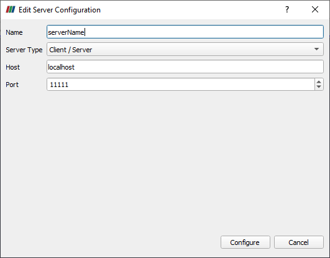Click inside the Port field showing 11111
Viewport: 330px width, 258px height.
coord(181,85)
